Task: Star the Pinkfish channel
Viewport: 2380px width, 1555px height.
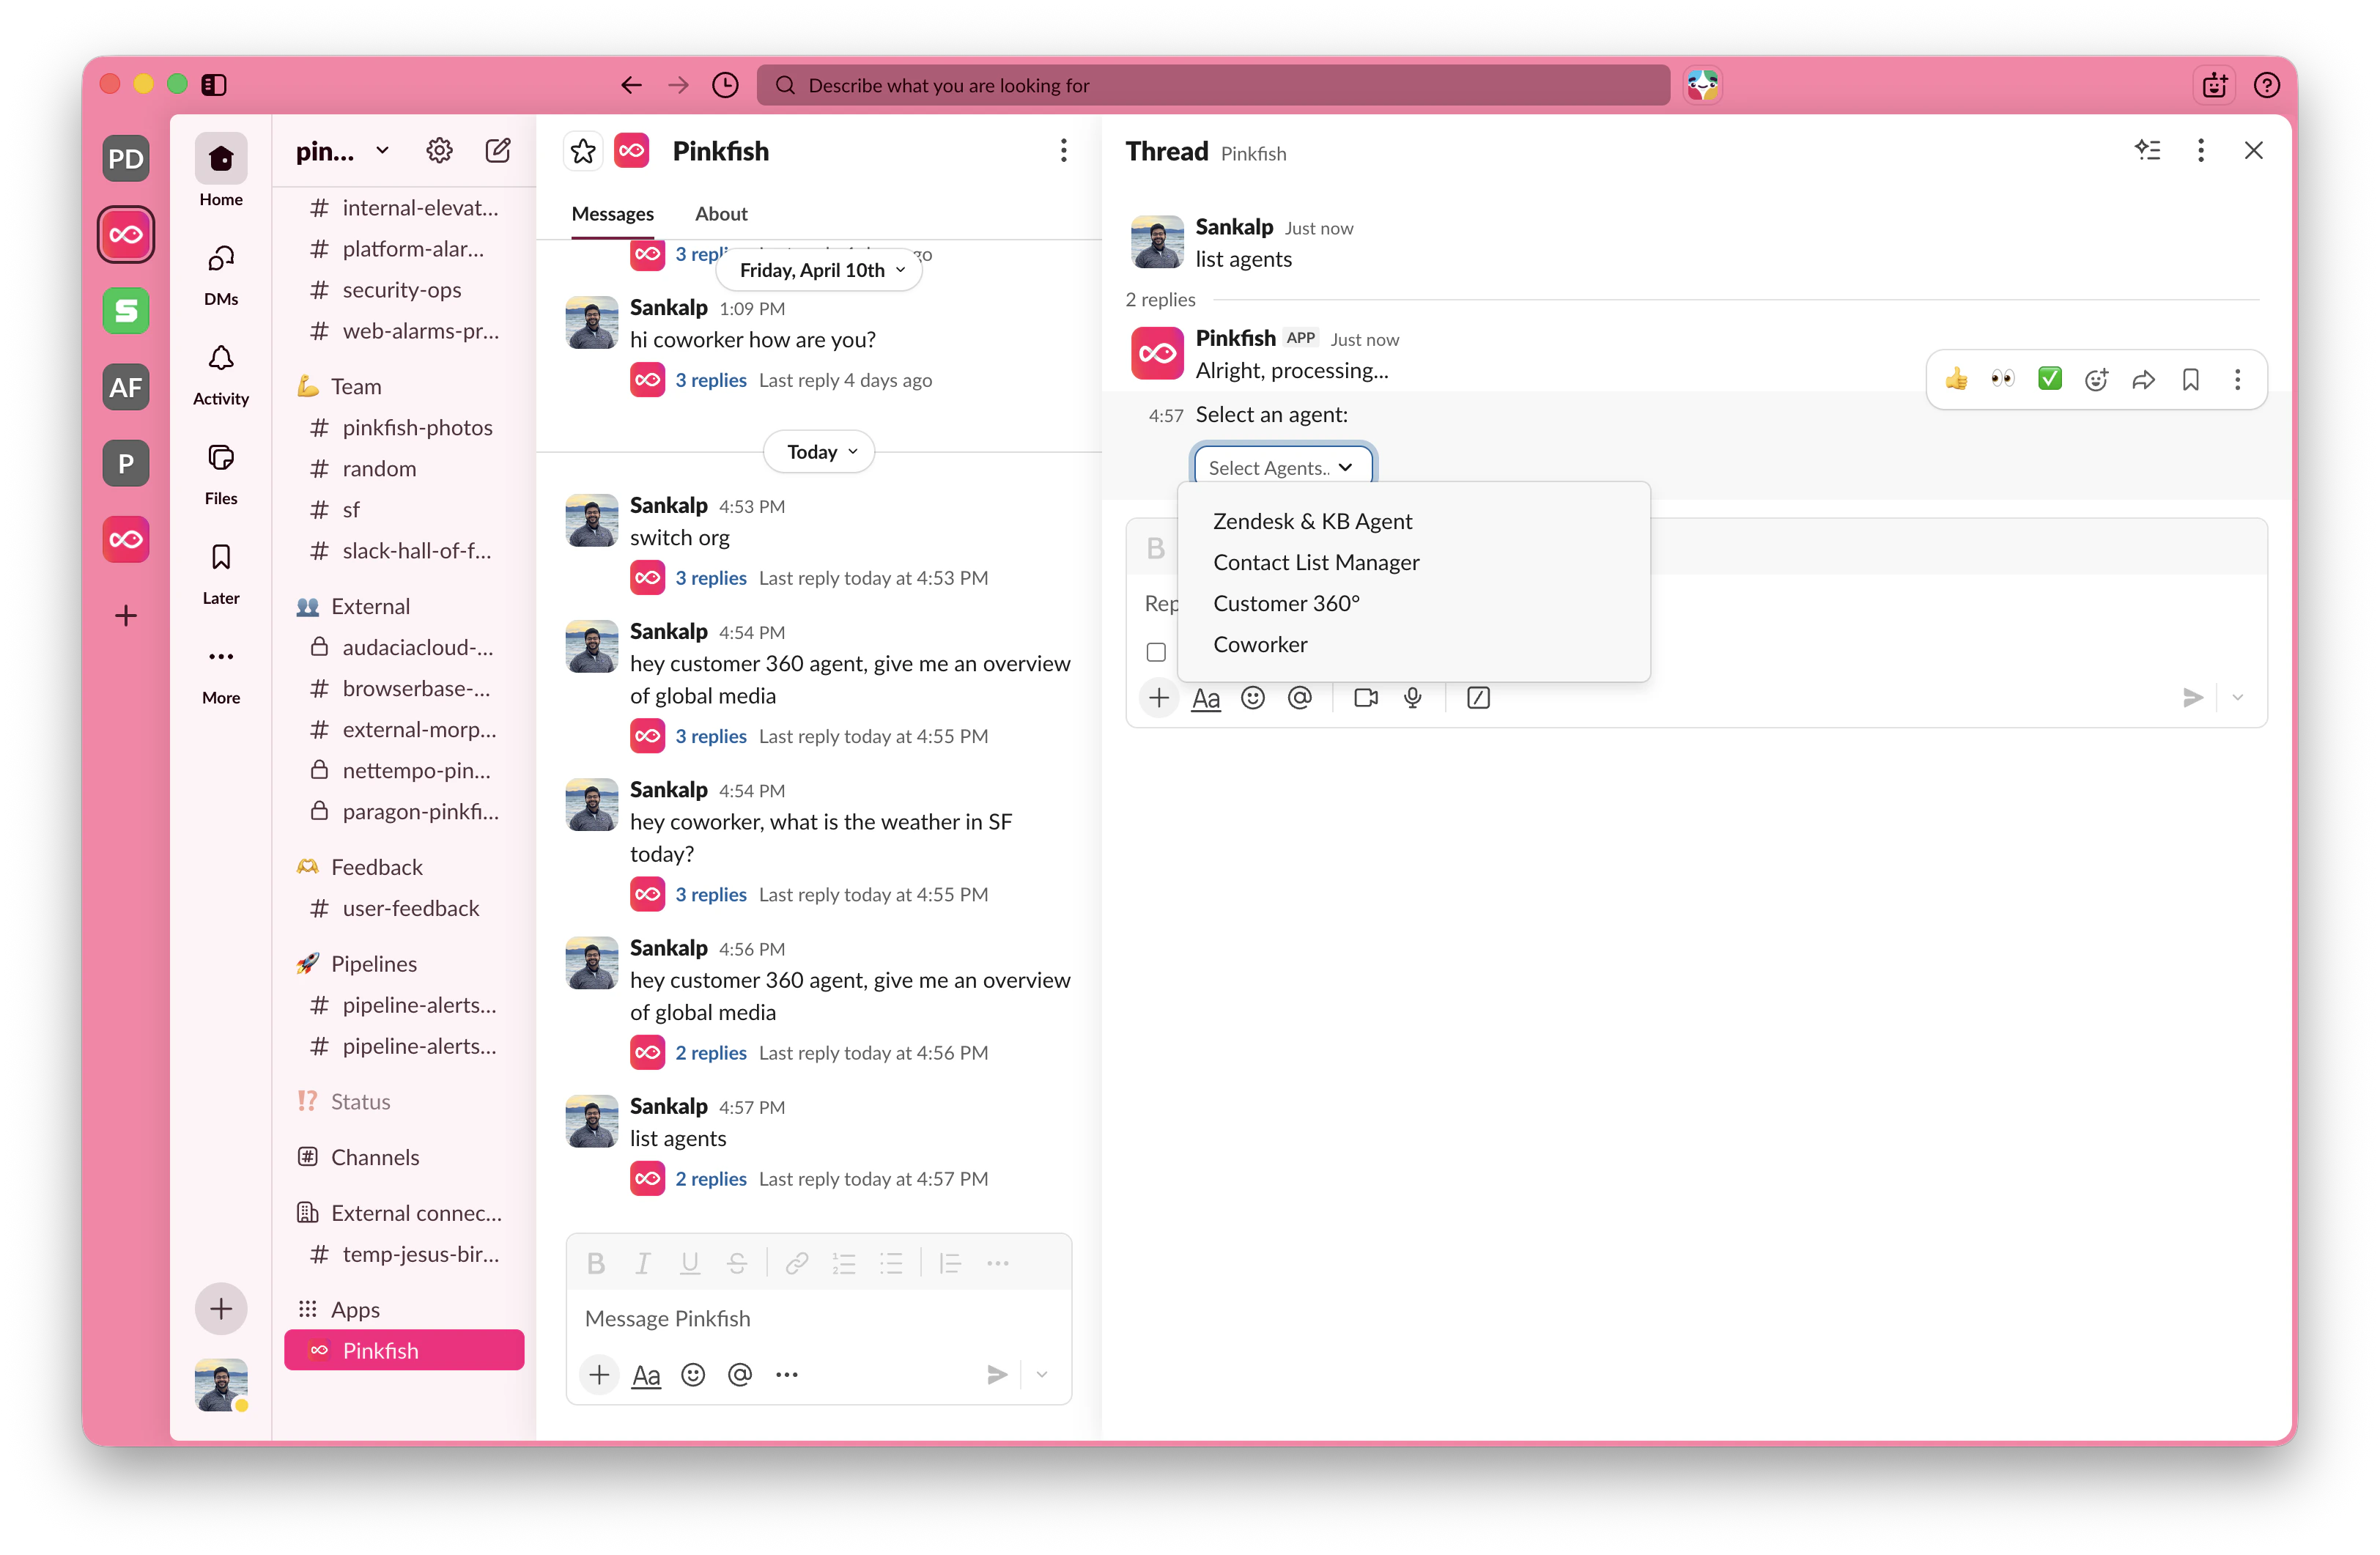Action: (x=583, y=150)
